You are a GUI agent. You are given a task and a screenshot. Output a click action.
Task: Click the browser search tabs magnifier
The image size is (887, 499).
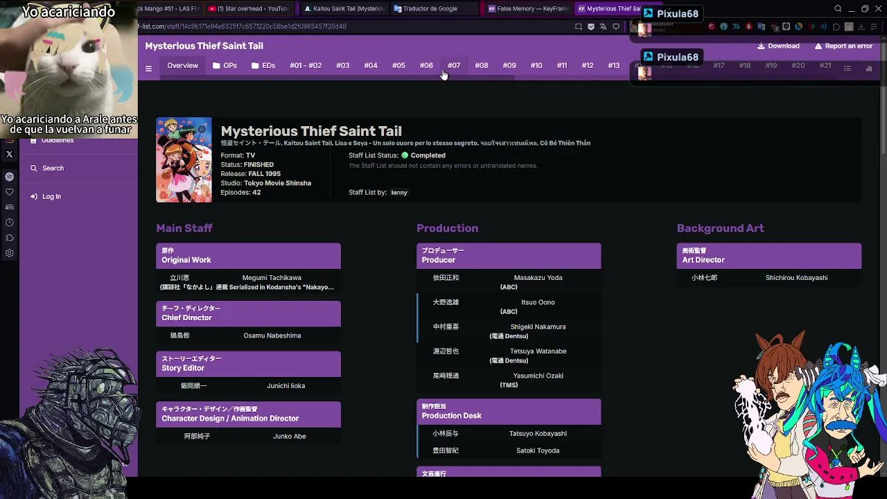tap(838, 9)
